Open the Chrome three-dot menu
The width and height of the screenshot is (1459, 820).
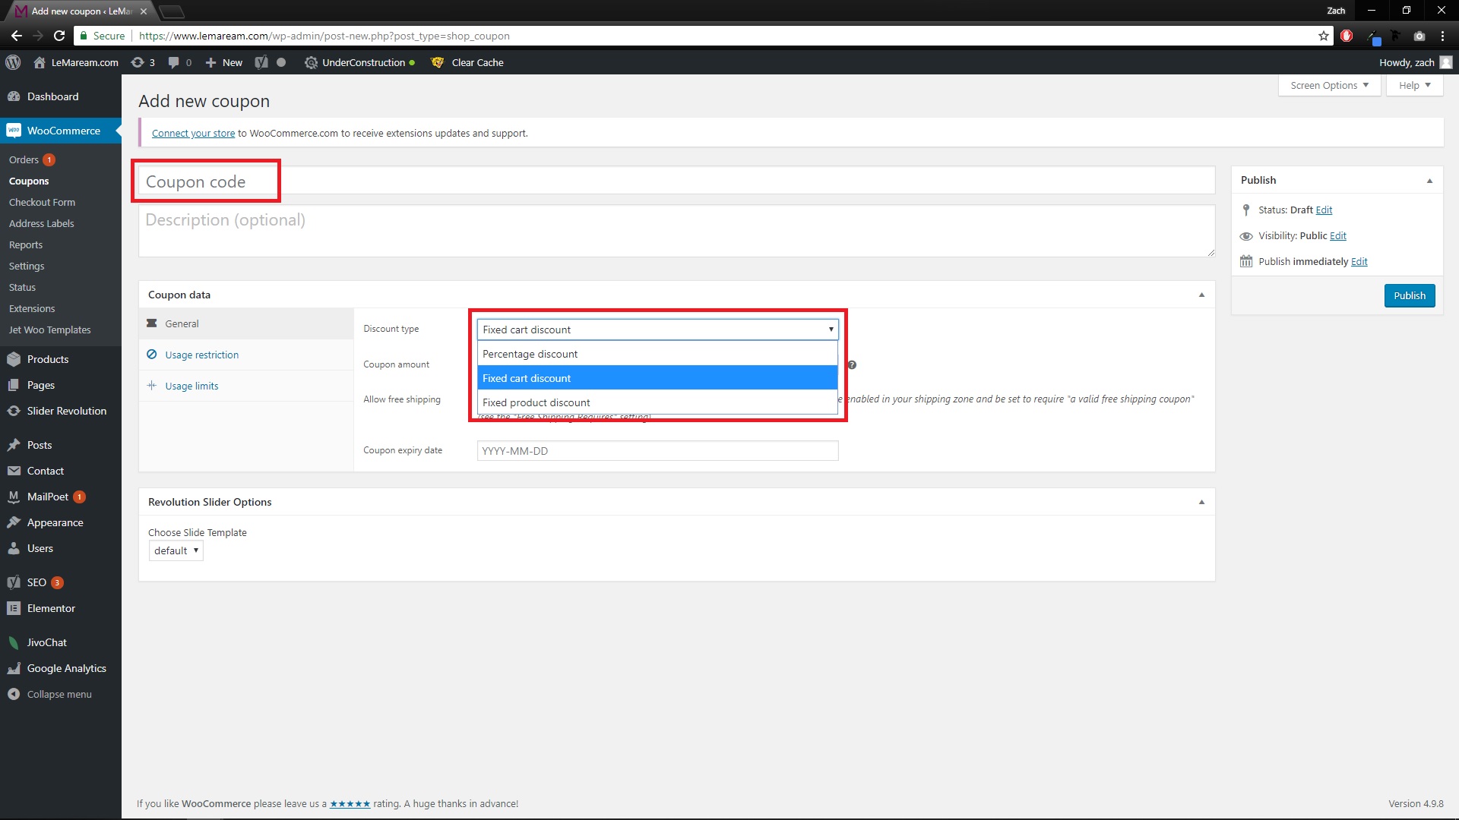[x=1442, y=36]
